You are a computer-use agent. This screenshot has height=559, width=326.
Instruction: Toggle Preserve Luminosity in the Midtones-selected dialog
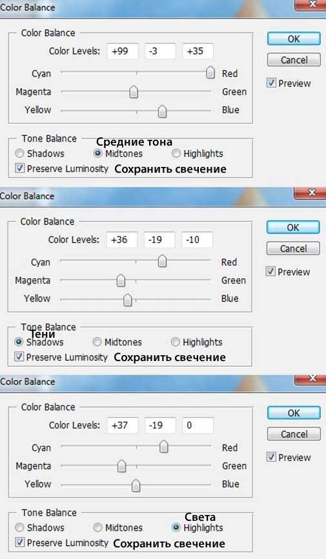click(20, 168)
